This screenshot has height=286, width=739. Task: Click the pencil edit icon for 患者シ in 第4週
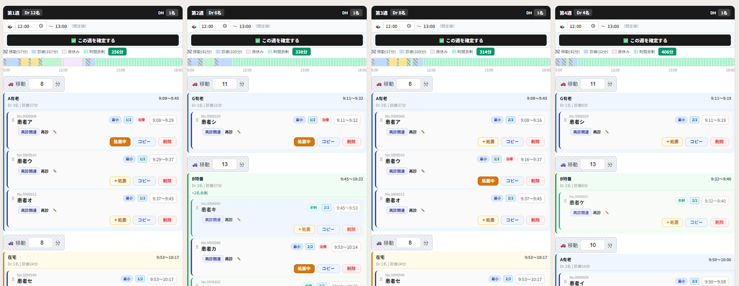click(607, 132)
